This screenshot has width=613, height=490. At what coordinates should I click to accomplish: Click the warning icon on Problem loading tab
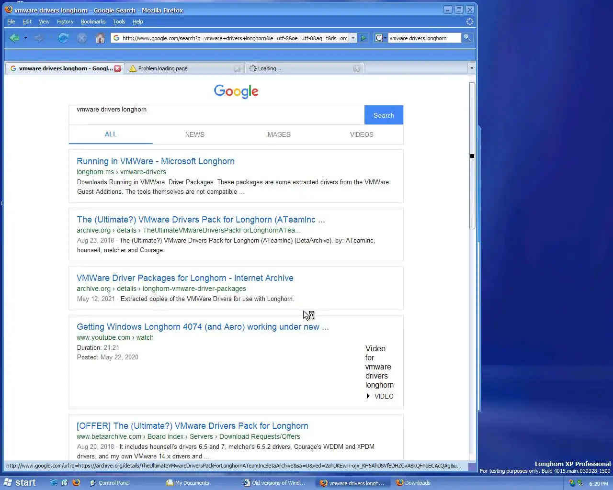(x=133, y=68)
